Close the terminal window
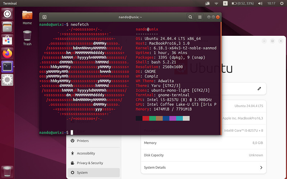 coord(218,17)
